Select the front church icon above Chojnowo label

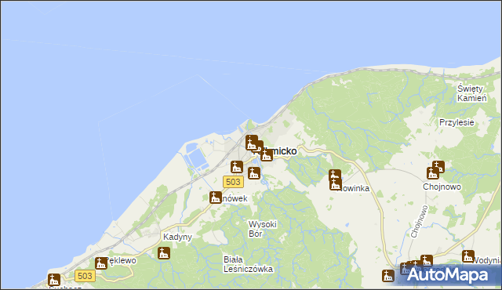coord(433,173)
